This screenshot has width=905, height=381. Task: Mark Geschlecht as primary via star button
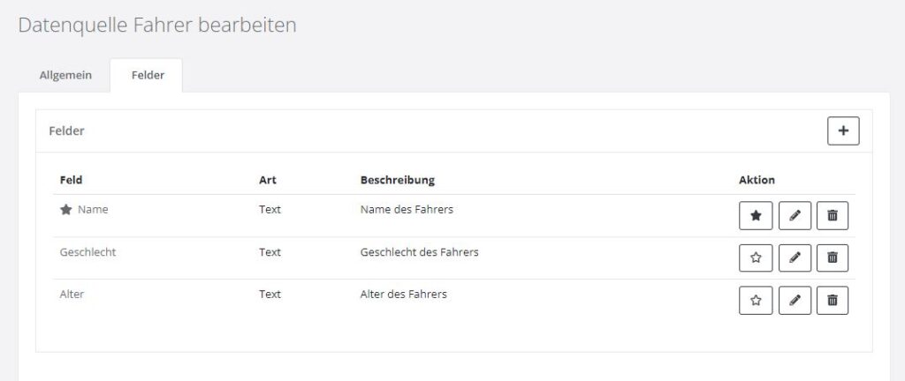click(756, 258)
